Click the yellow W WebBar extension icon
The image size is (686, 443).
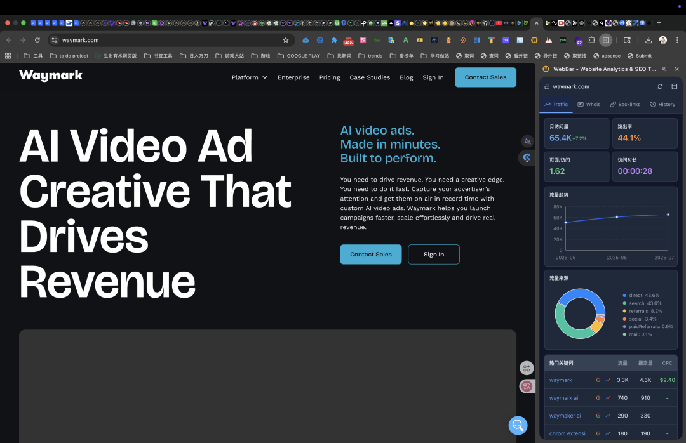point(534,40)
